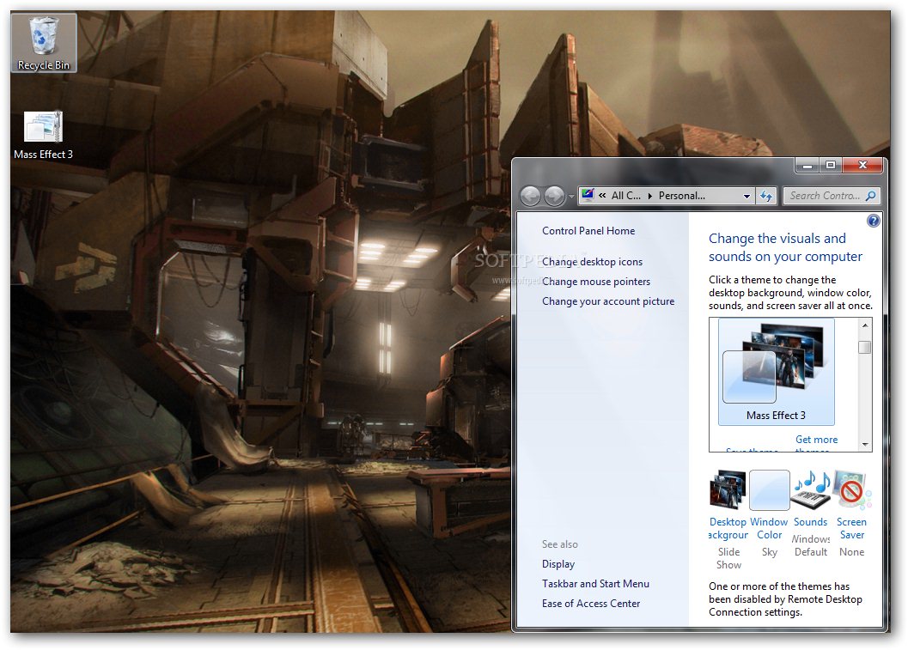Click the Sky label under Window Color
The height and width of the screenshot is (650, 908).
[x=769, y=552]
